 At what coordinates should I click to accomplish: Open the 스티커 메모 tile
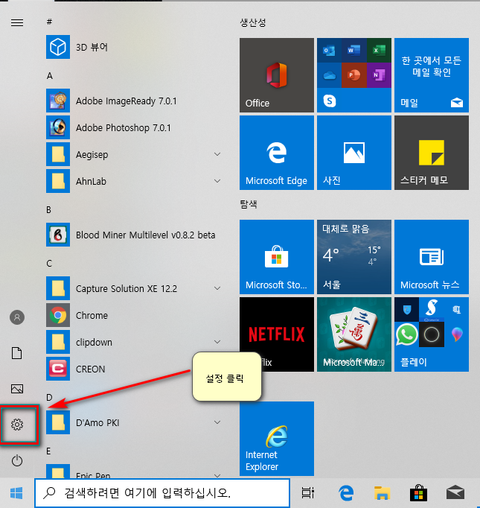(x=432, y=153)
